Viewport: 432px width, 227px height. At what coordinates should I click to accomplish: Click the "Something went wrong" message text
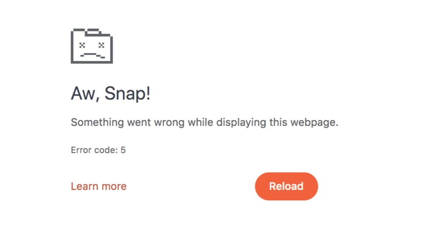pos(204,123)
